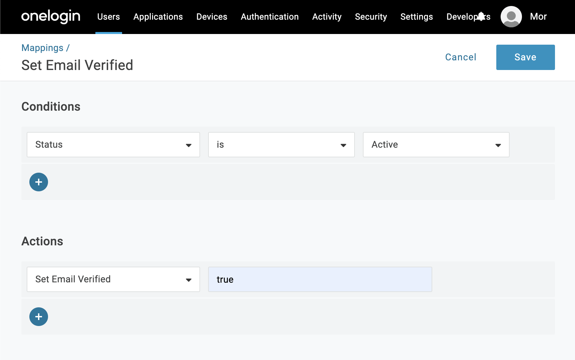Open the Security section

(371, 17)
